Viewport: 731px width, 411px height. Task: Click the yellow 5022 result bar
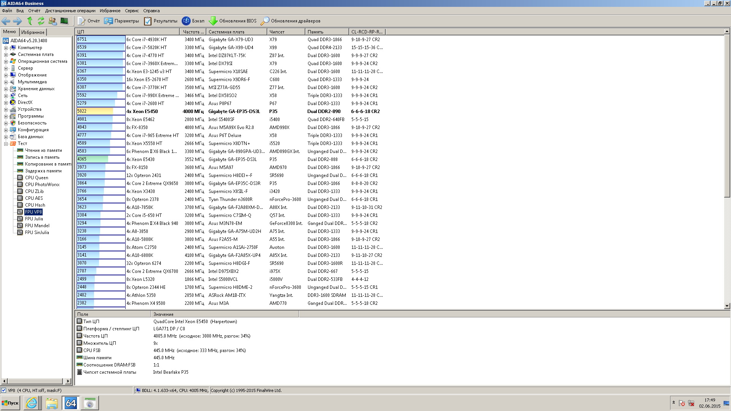[x=95, y=112]
